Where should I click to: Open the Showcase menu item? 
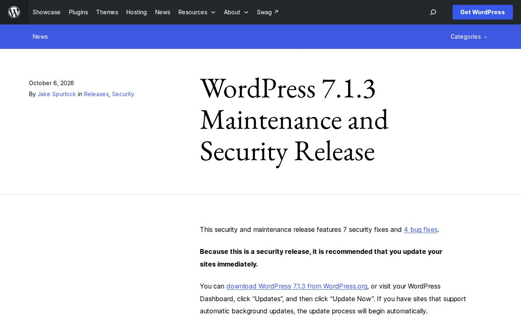pyautogui.click(x=46, y=12)
